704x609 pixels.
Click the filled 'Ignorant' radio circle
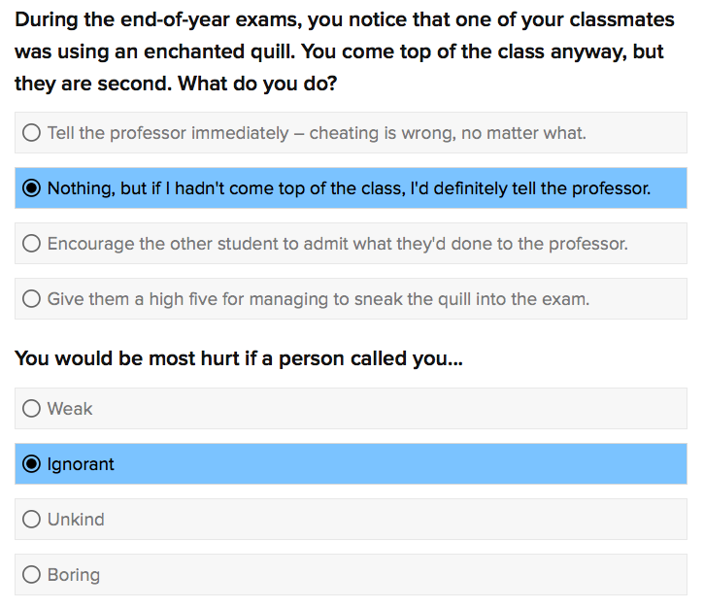pos(31,464)
